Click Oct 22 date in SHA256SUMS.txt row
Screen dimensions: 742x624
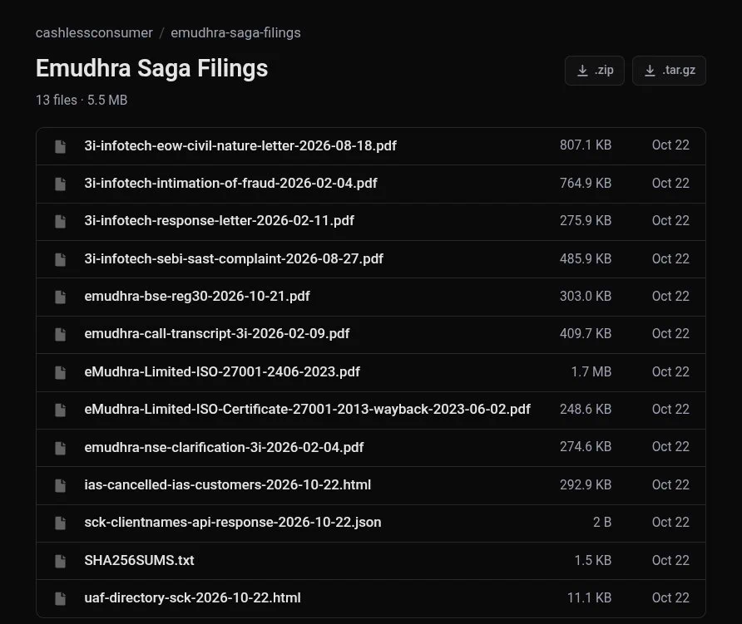pos(670,560)
